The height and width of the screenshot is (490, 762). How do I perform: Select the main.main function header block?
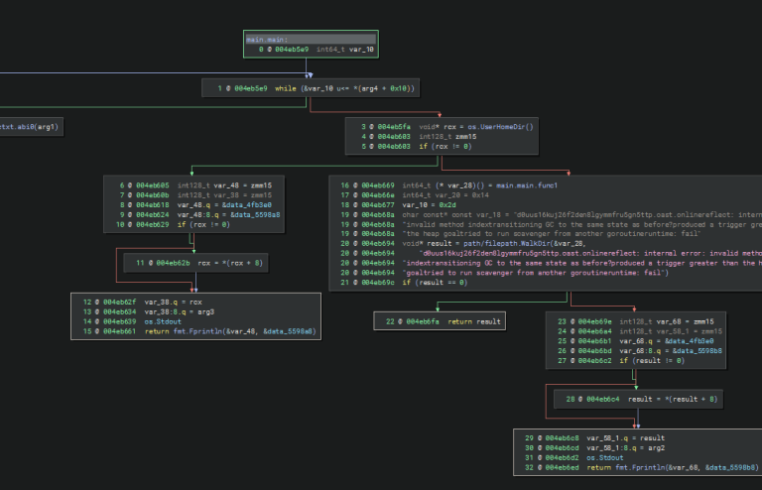[x=311, y=45]
